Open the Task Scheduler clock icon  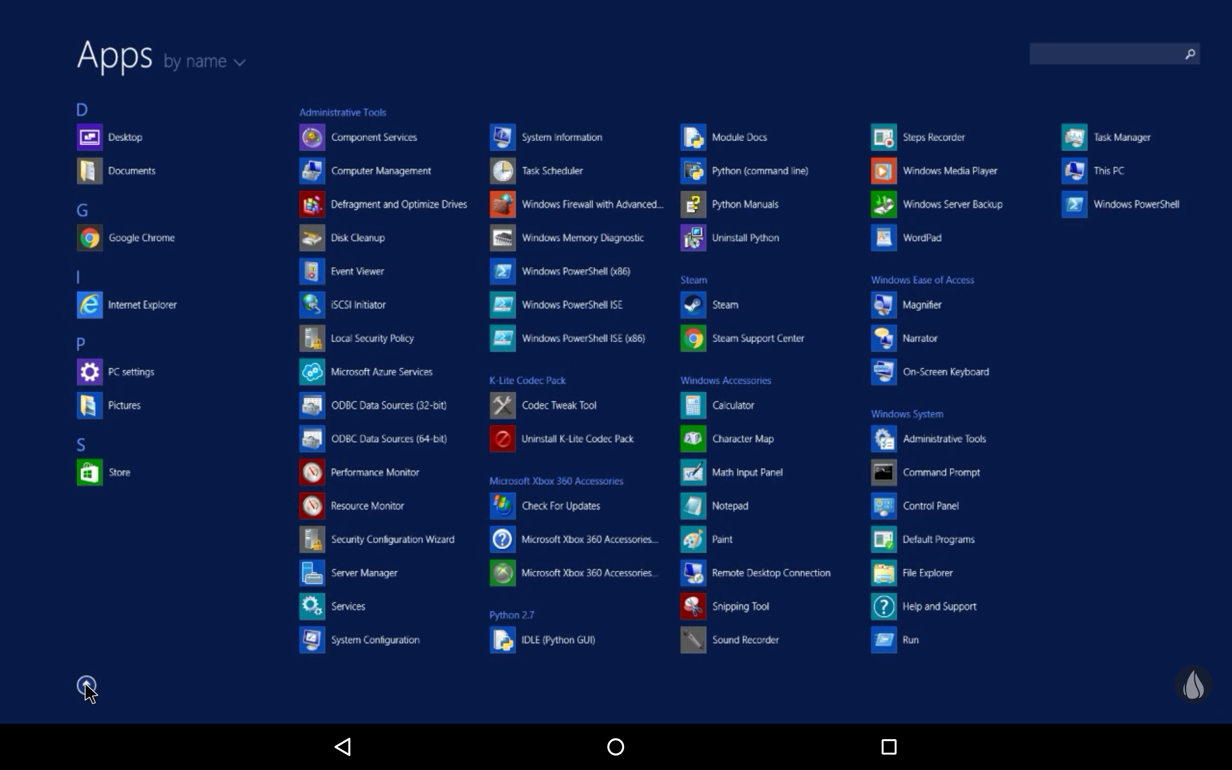pyautogui.click(x=502, y=170)
